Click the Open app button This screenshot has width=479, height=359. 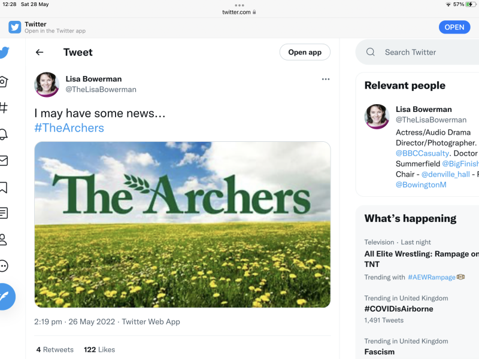click(x=305, y=52)
